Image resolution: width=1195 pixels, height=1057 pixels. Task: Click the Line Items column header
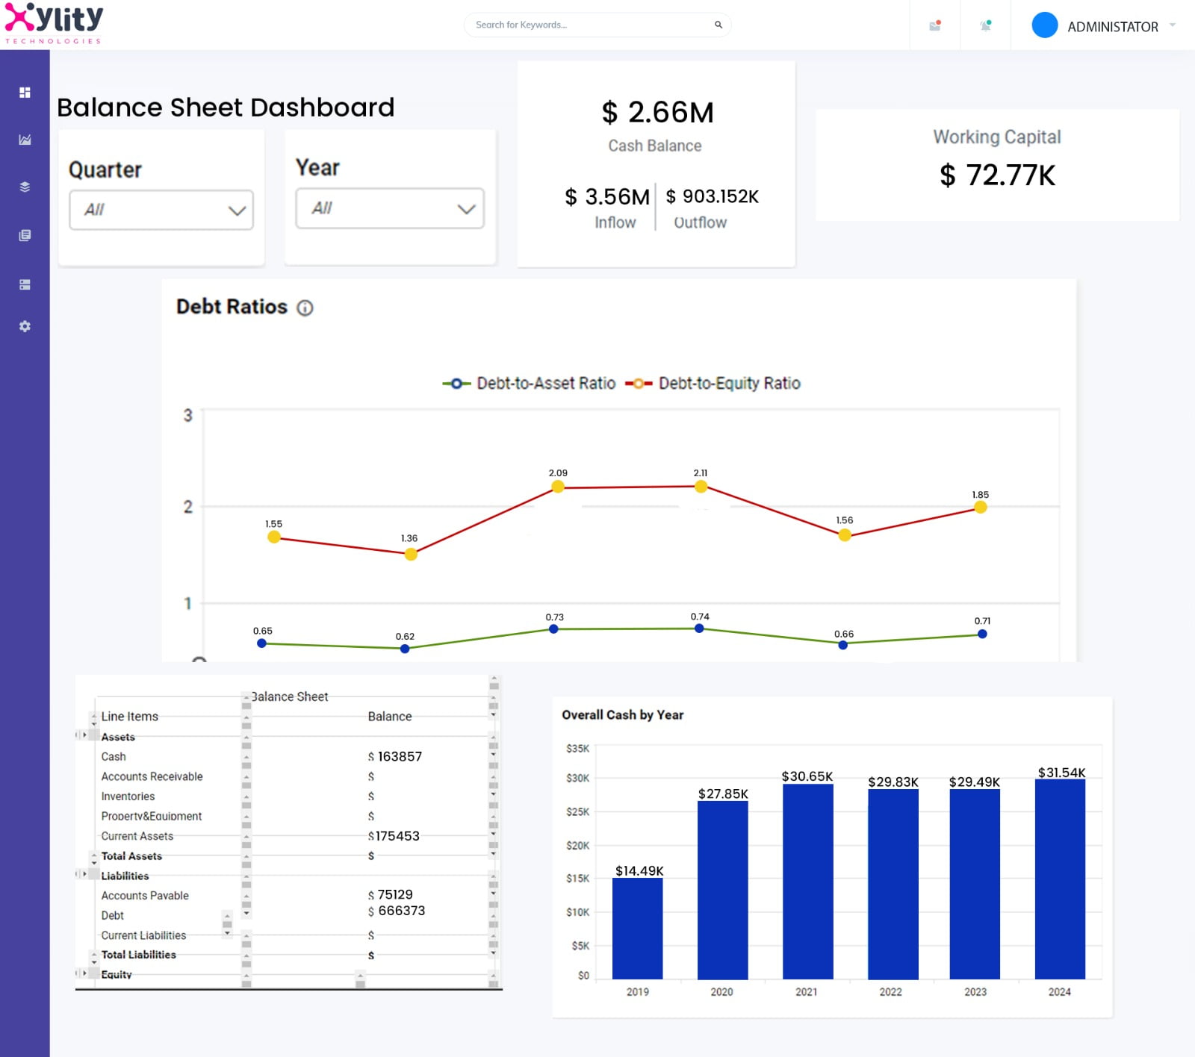pyautogui.click(x=130, y=717)
